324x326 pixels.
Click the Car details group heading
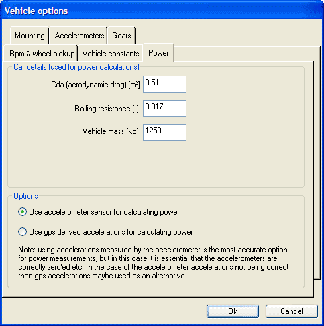[x=76, y=67]
